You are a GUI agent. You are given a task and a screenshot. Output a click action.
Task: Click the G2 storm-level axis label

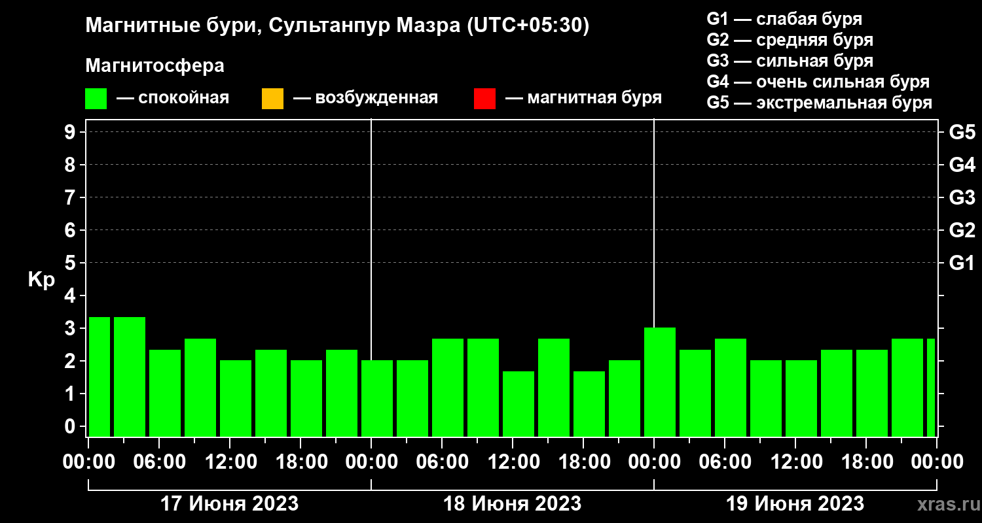click(x=962, y=230)
